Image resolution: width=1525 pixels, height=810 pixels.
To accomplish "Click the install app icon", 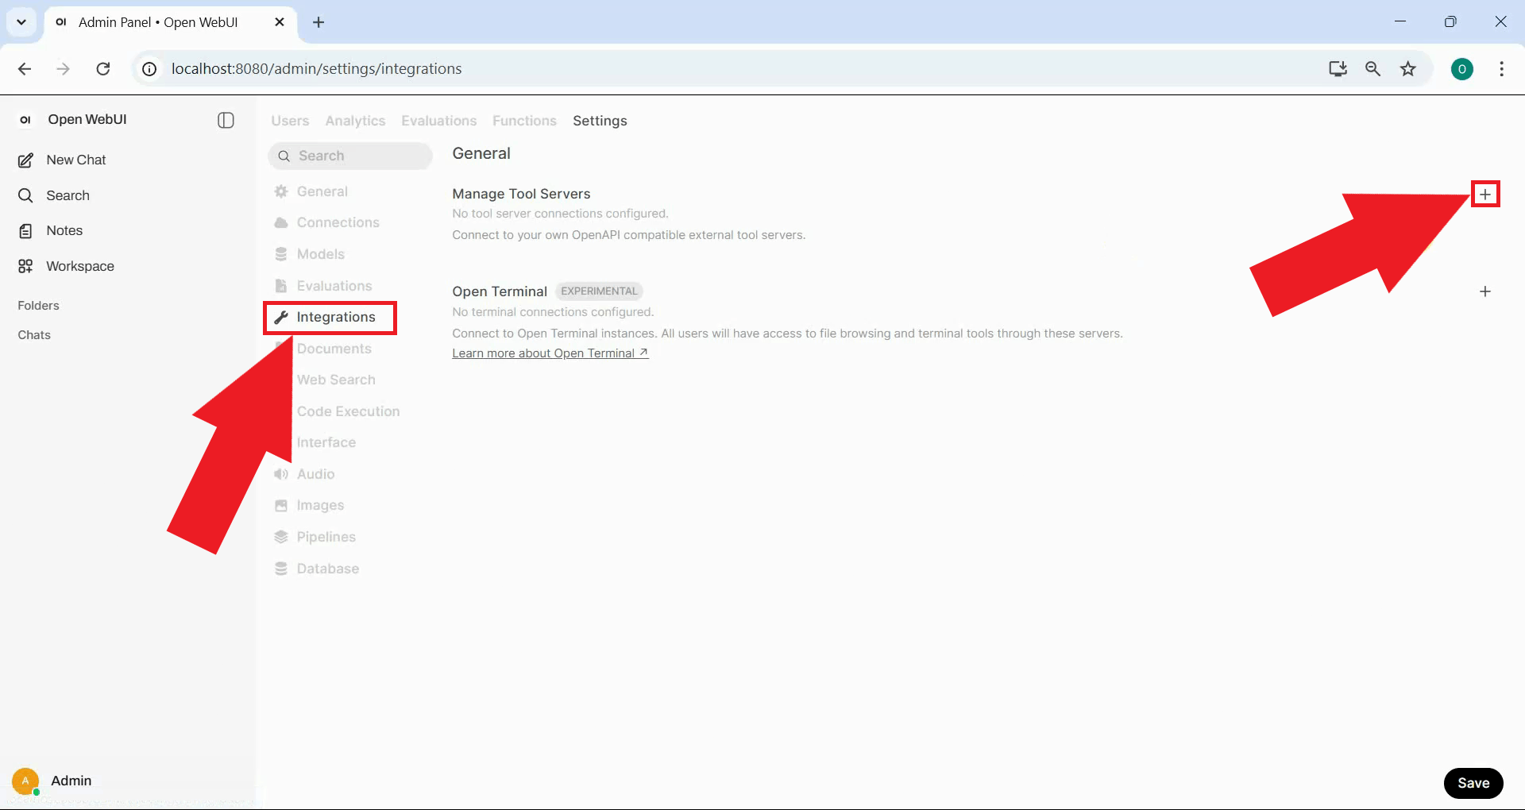I will pyautogui.click(x=1338, y=69).
